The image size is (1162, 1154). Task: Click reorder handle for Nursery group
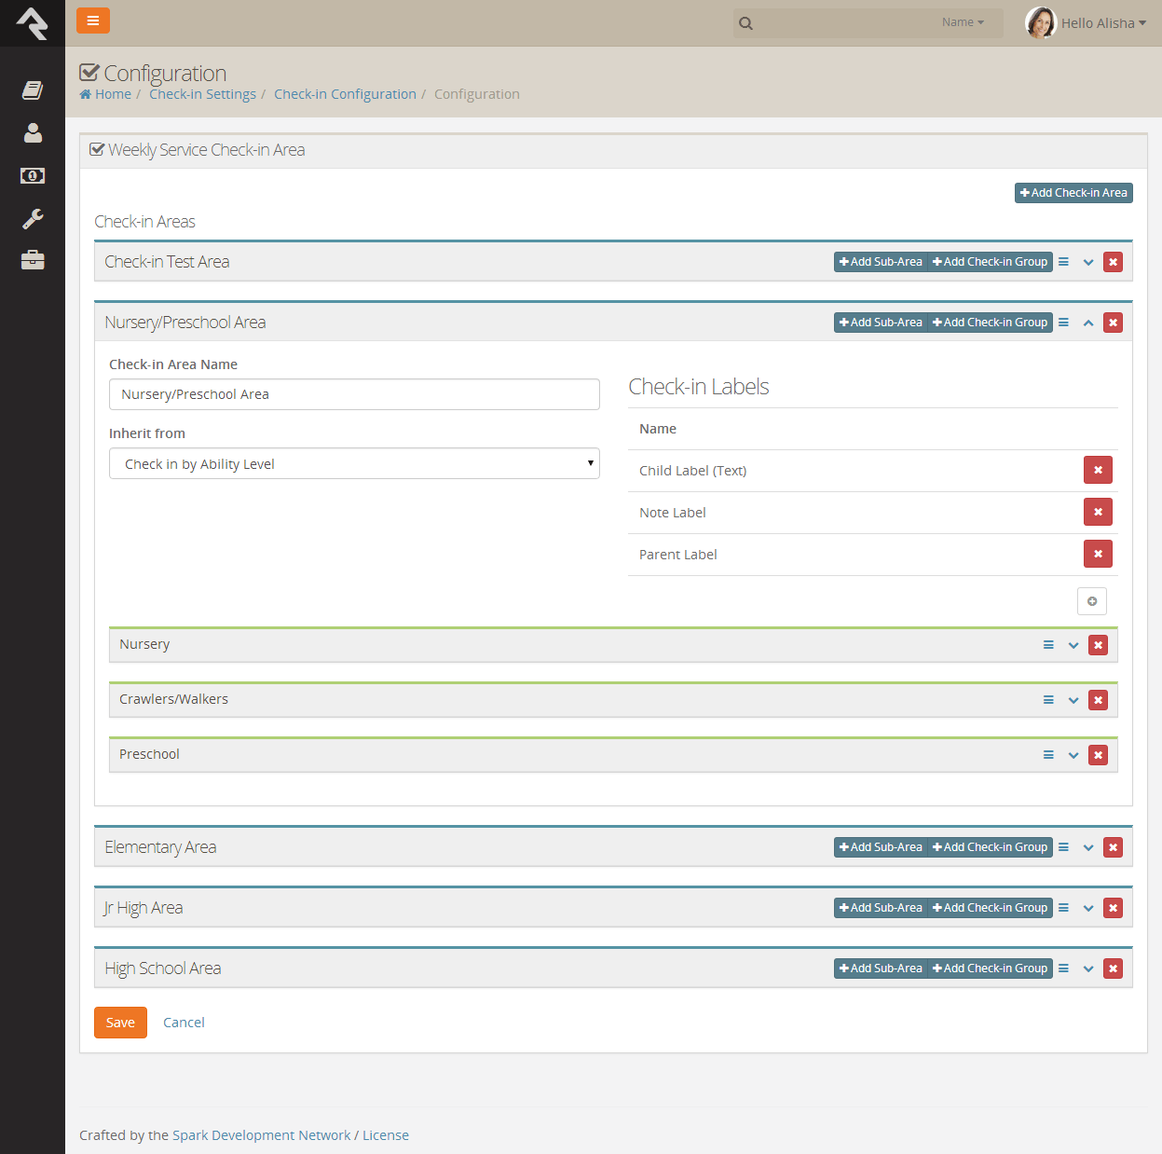click(x=1048, y=645)
